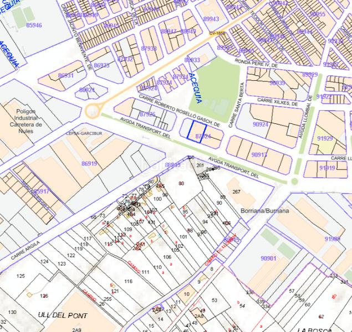Click block number 90913

coord(259,154)
